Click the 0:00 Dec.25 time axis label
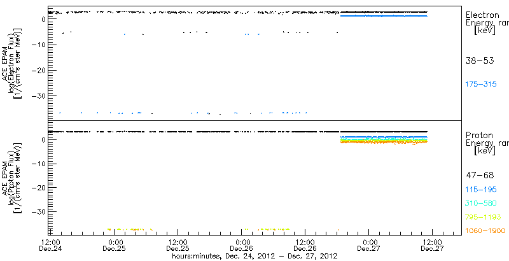The height and width of the screenshot is (261, 509). pyautogui.click(x=114, y=246)
